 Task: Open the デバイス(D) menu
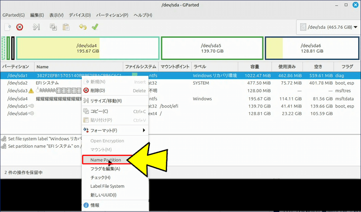pyautogui.click(x=81, y=15)
